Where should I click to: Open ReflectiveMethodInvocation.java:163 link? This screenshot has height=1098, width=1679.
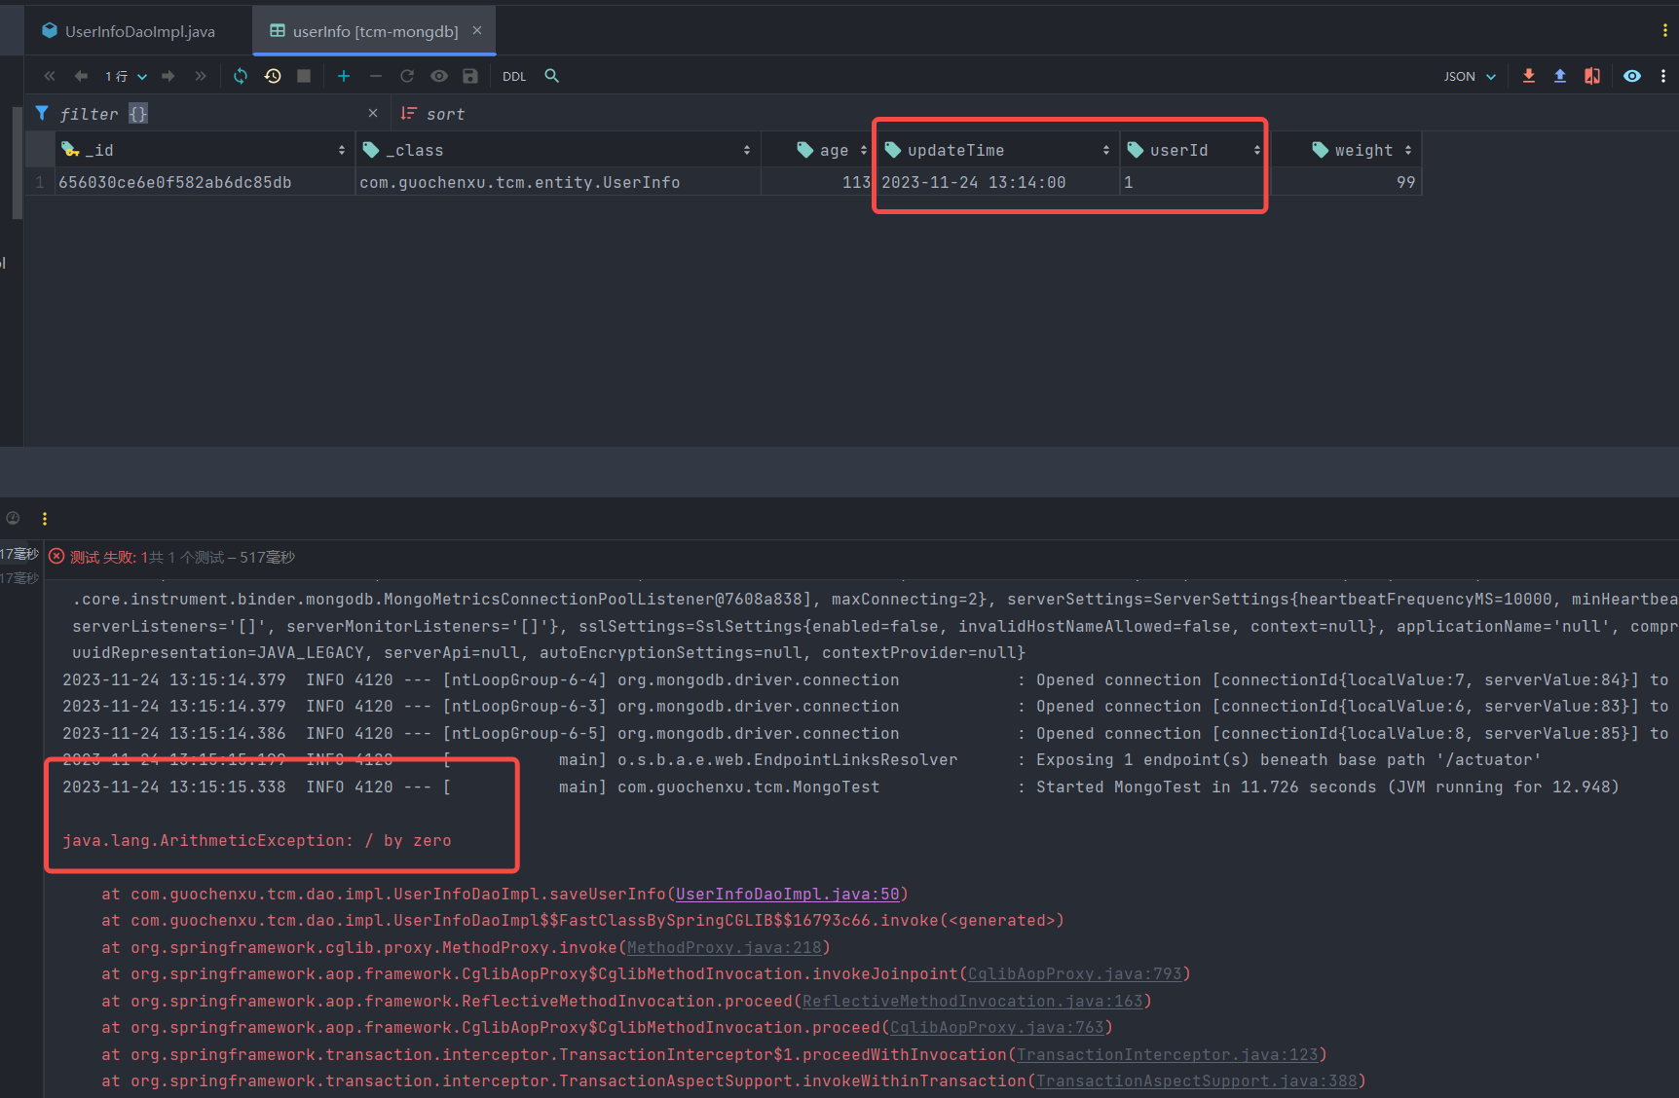(973, 1001)
